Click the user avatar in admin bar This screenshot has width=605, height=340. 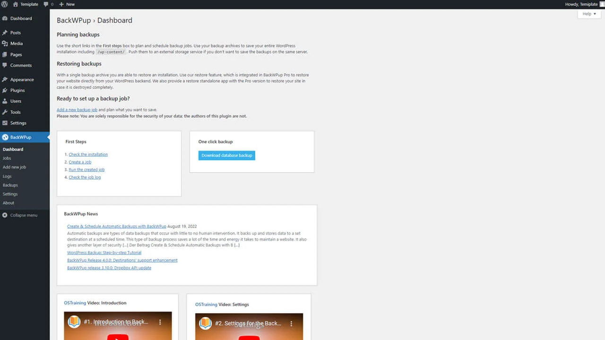[602, 4]
